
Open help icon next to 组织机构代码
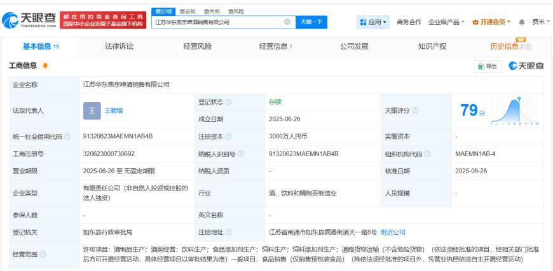point(427,154)
